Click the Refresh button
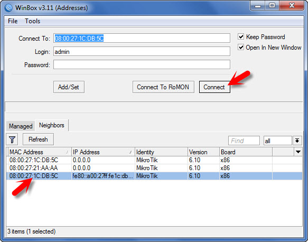 [x=38, y=139]
